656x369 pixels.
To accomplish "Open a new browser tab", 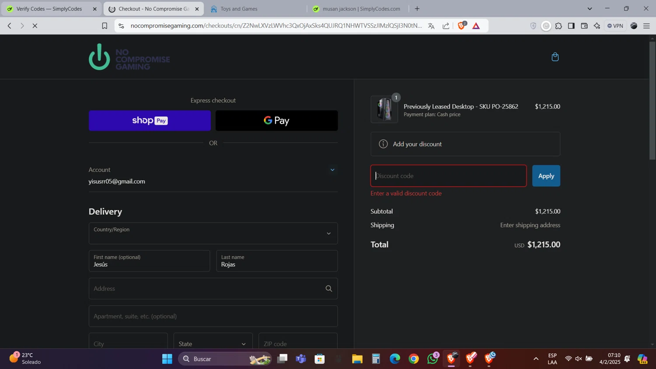I will coord(417,9).
